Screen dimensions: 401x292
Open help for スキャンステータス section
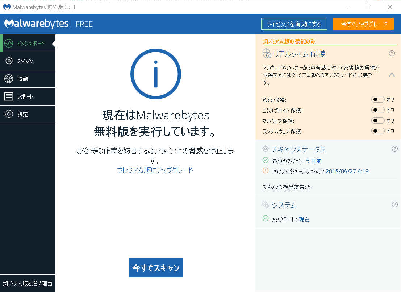click(394, 149)
